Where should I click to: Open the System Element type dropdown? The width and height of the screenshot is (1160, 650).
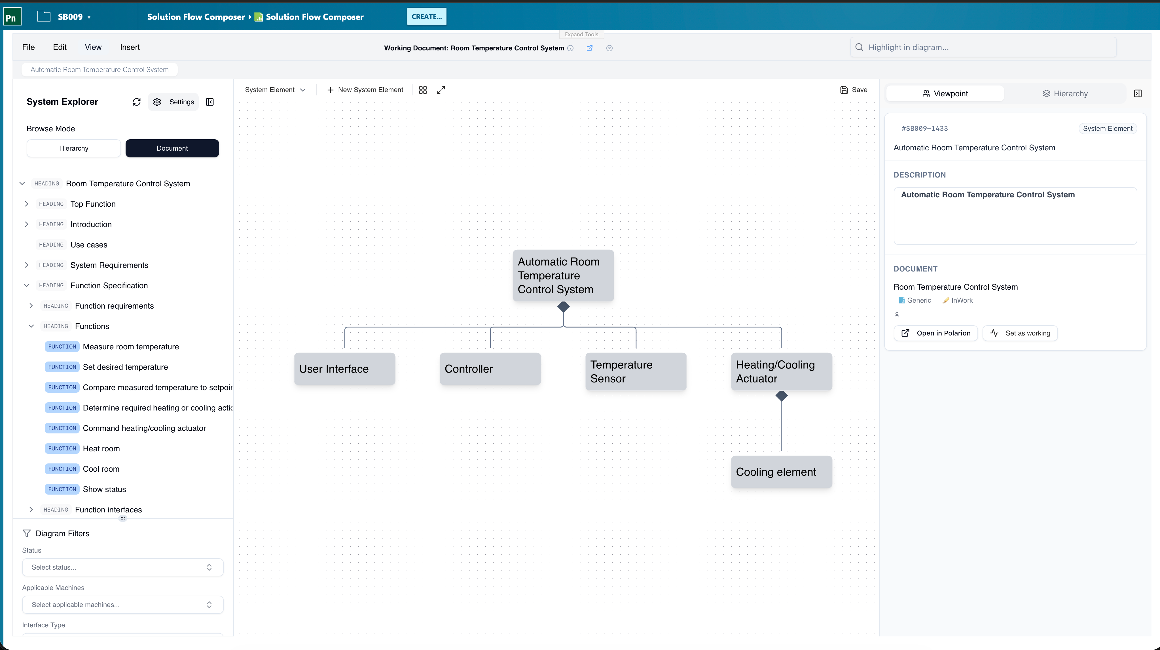(275, 90)
